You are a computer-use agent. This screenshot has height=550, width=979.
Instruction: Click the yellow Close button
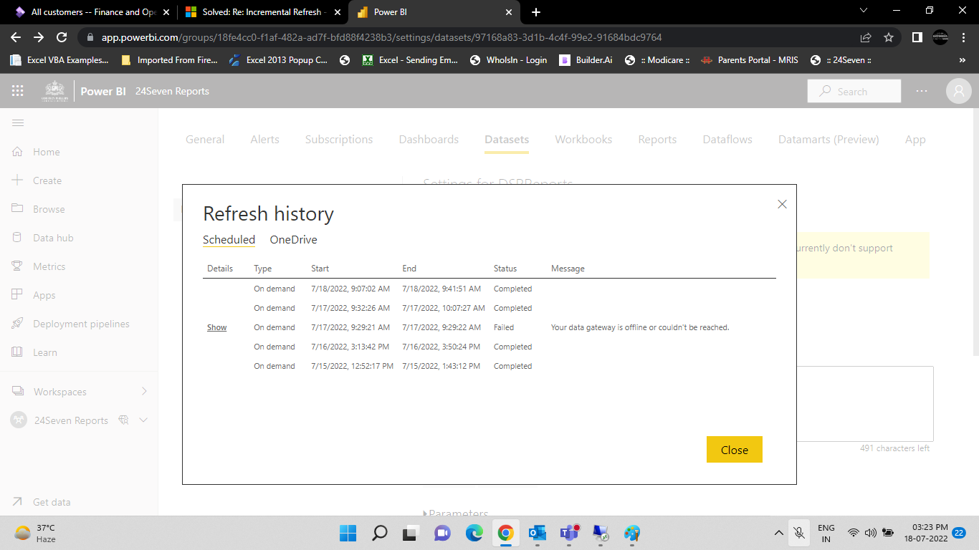(x=735, y=450)
